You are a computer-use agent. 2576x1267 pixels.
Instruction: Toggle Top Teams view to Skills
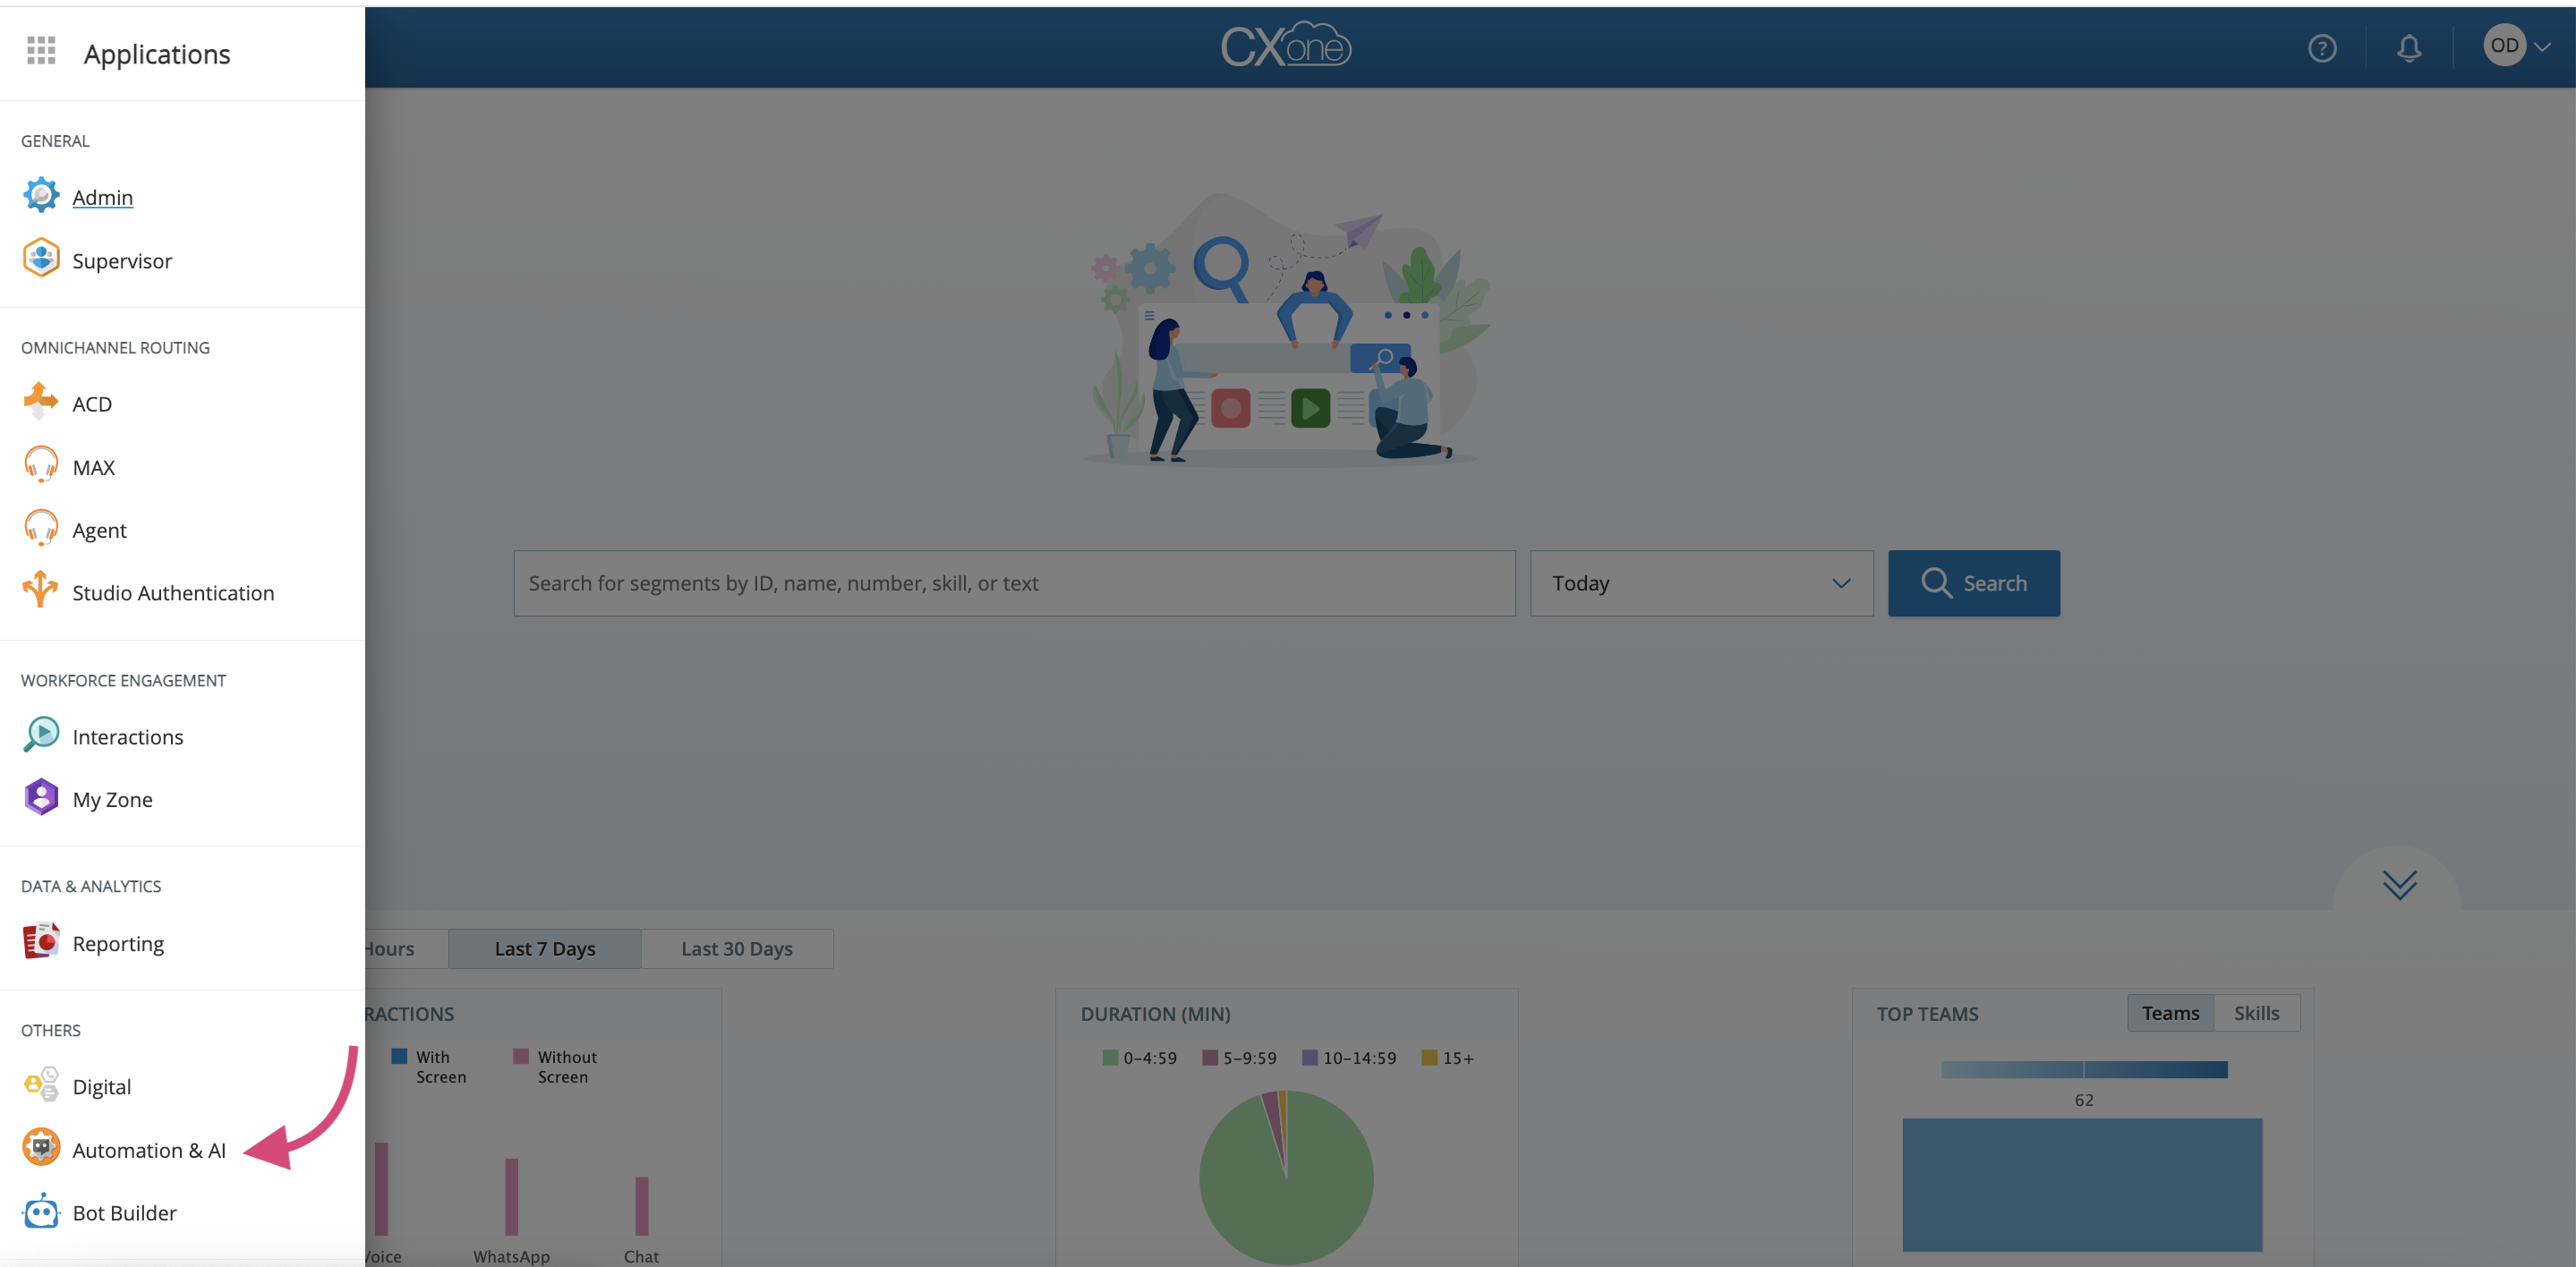point(2256,1013)
